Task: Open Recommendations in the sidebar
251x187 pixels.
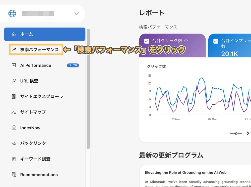Action: coord(39,175)
